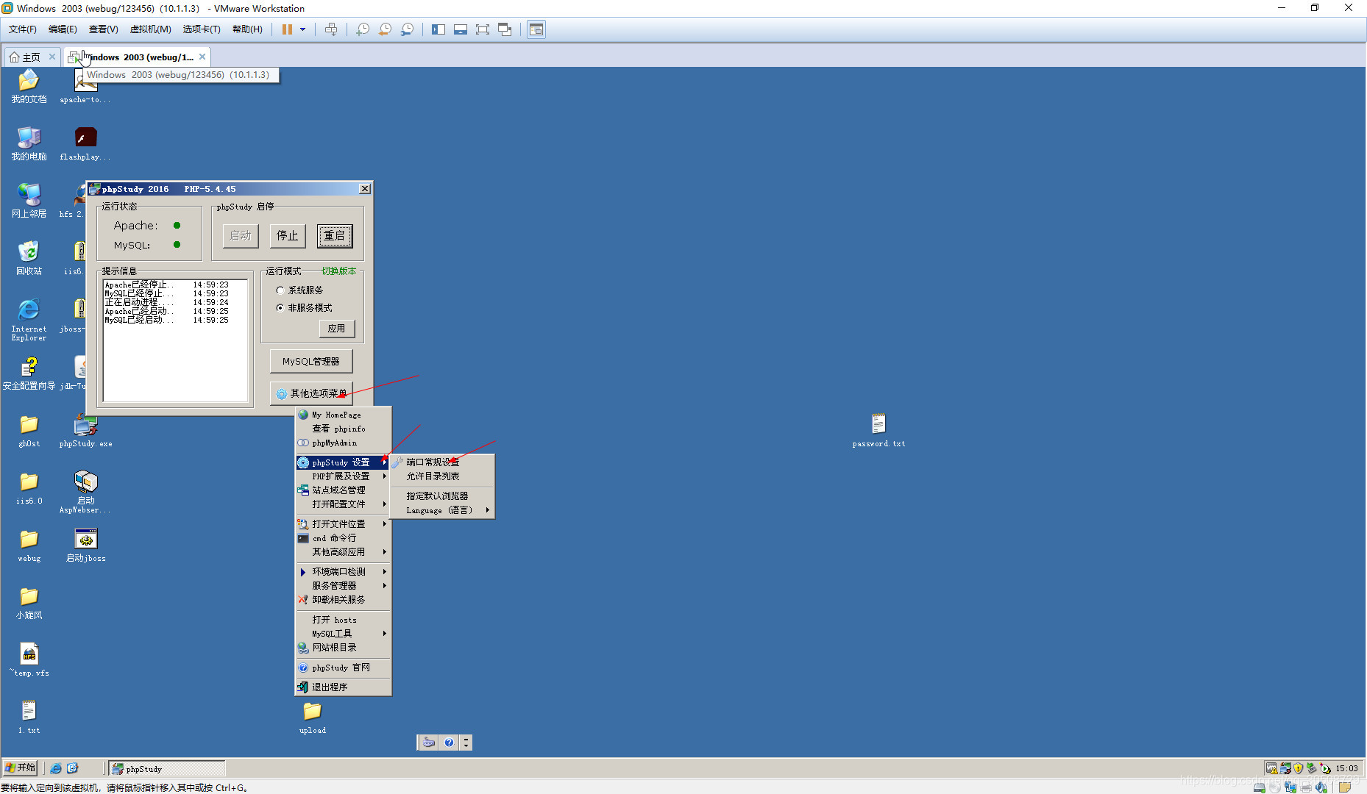Screen dimensions: 1367x794
Task: Select 指定默认浏览器 in the submenu
Action: pos(441,496)
